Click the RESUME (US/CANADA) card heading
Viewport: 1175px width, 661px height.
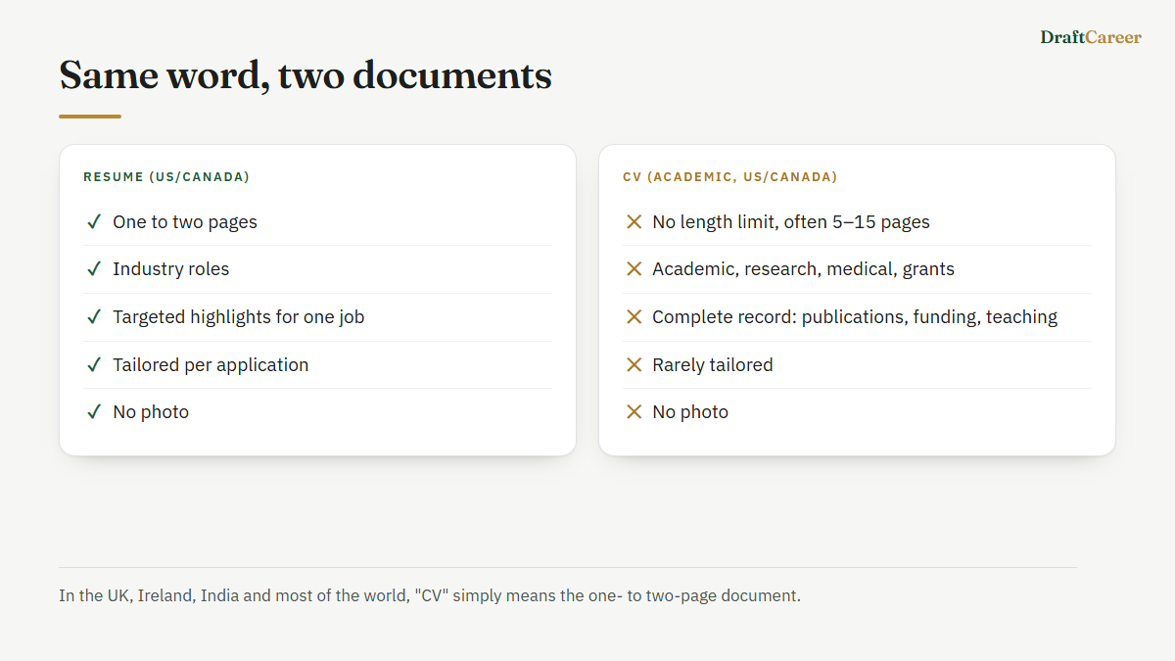[166, 177]
